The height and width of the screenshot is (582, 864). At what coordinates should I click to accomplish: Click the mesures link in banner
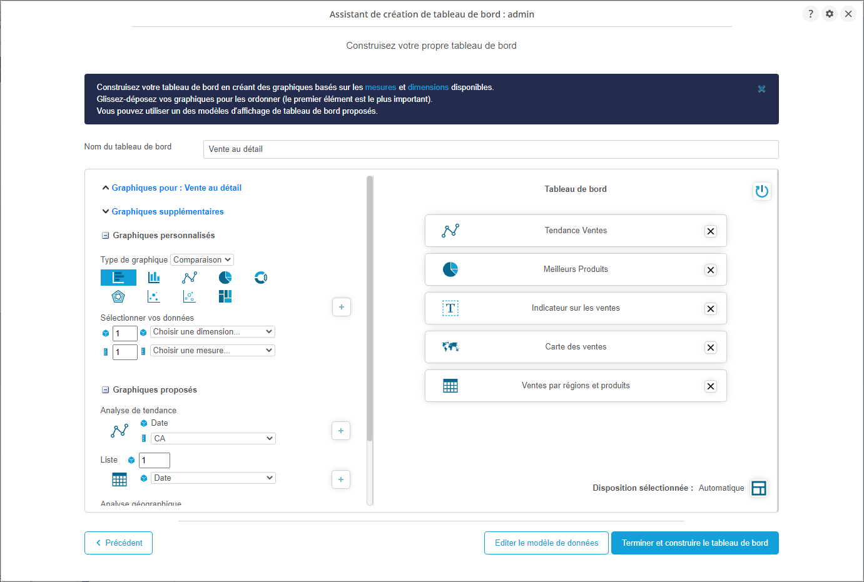[380, 88]
